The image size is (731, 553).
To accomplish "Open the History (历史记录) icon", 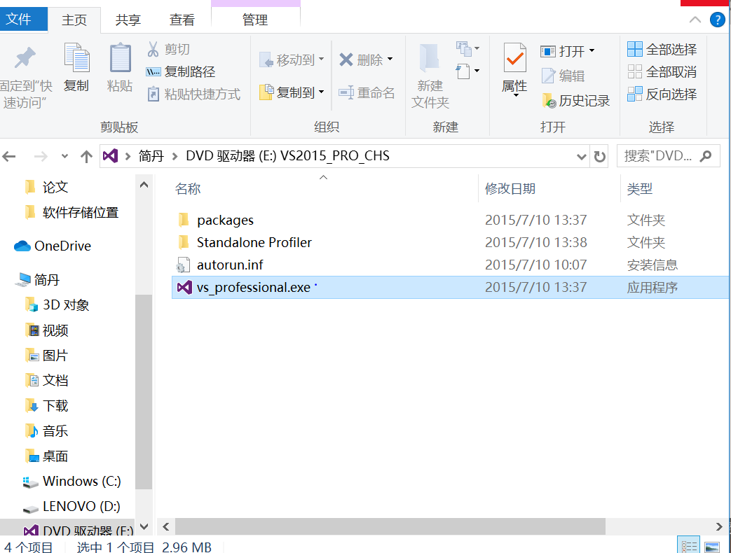I will click(548, 101).
